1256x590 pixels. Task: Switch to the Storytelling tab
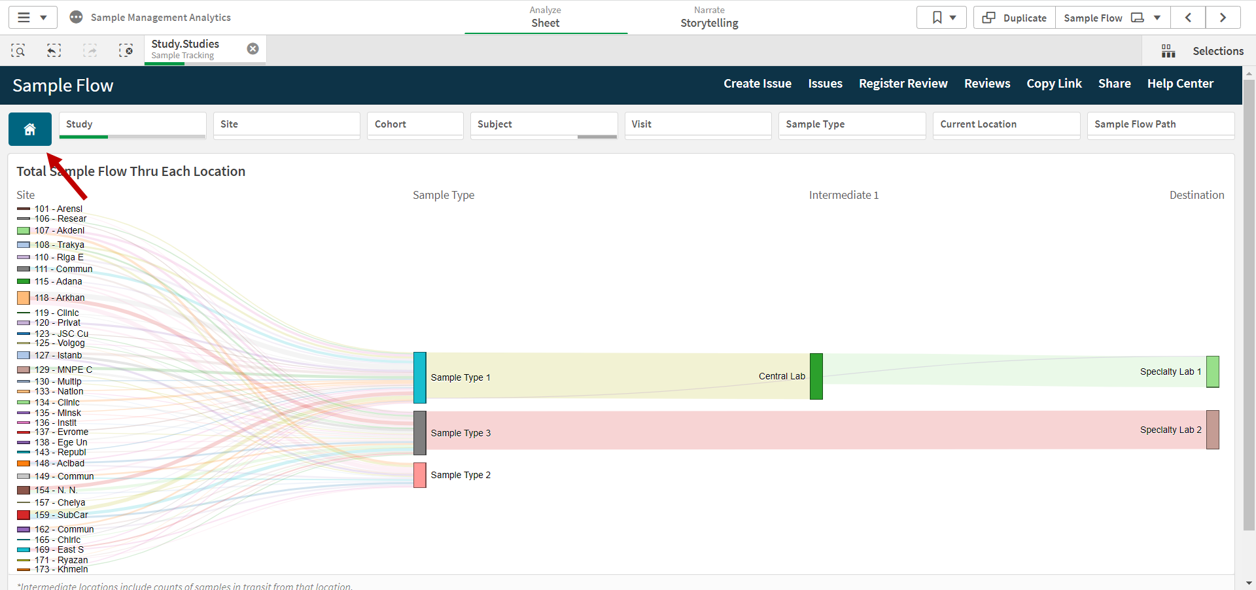click(x=709, y=18)
